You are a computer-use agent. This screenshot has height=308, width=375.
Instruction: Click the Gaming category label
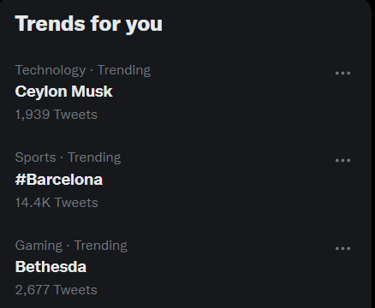pos(39,246)
